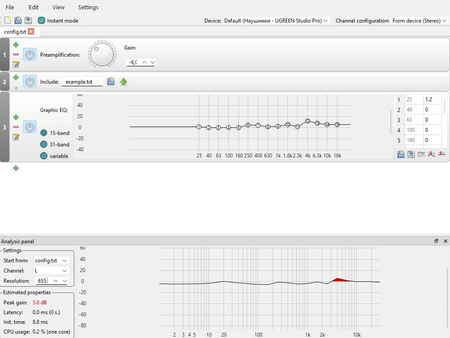Image resolution: width=450 pixels, height=338 pixels.
Task: Click the Save As icon in top toolbar
Action: 28,20
